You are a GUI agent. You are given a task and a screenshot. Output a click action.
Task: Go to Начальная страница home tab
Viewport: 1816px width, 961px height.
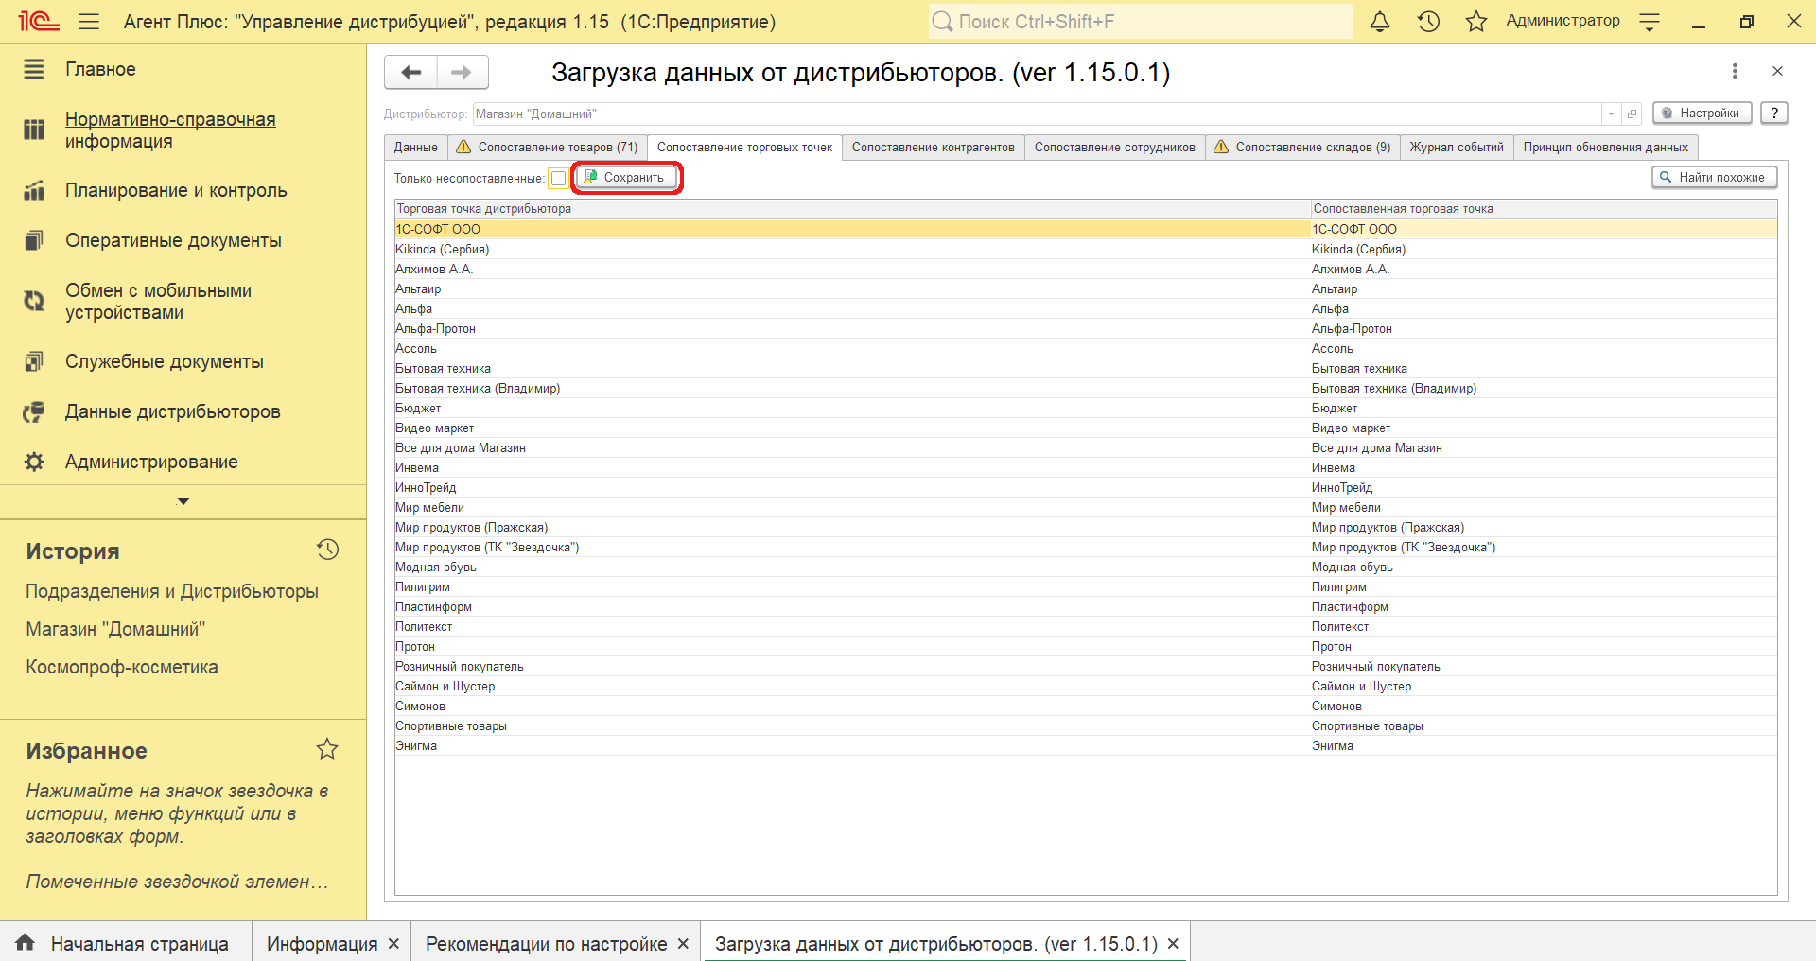[x=125, y=943]
